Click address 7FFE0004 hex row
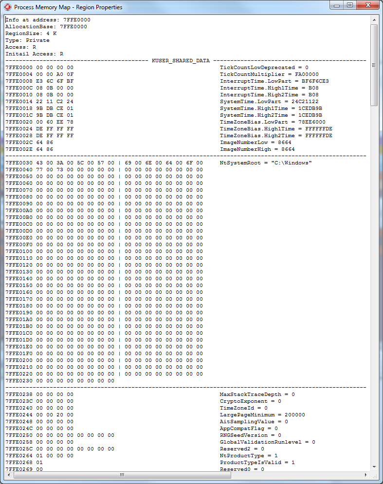Image resolution: width=383 pixels, height=484 pixels. [x=39, y=74]
